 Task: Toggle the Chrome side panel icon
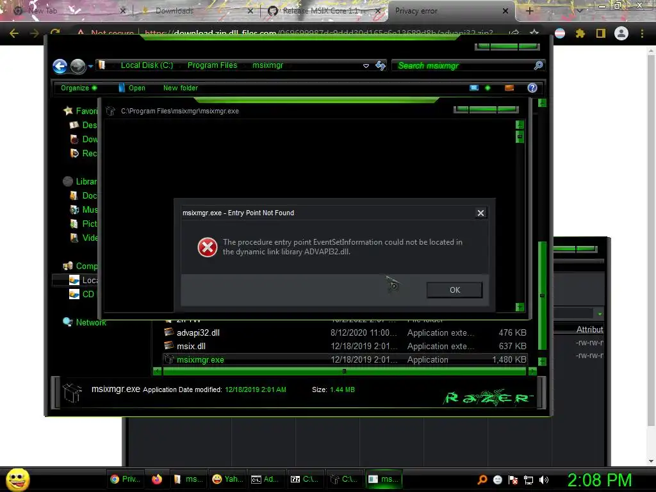(x=601, y=33)
